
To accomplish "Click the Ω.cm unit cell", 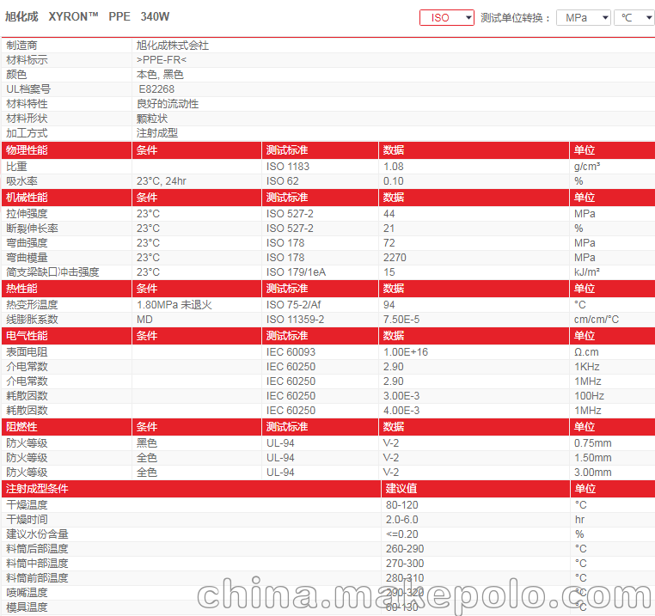I will (586, 351).
